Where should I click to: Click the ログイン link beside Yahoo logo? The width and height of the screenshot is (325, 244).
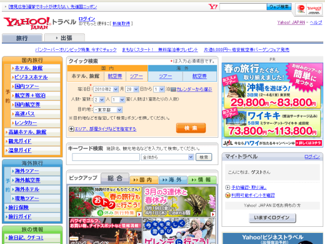[86, 19]
